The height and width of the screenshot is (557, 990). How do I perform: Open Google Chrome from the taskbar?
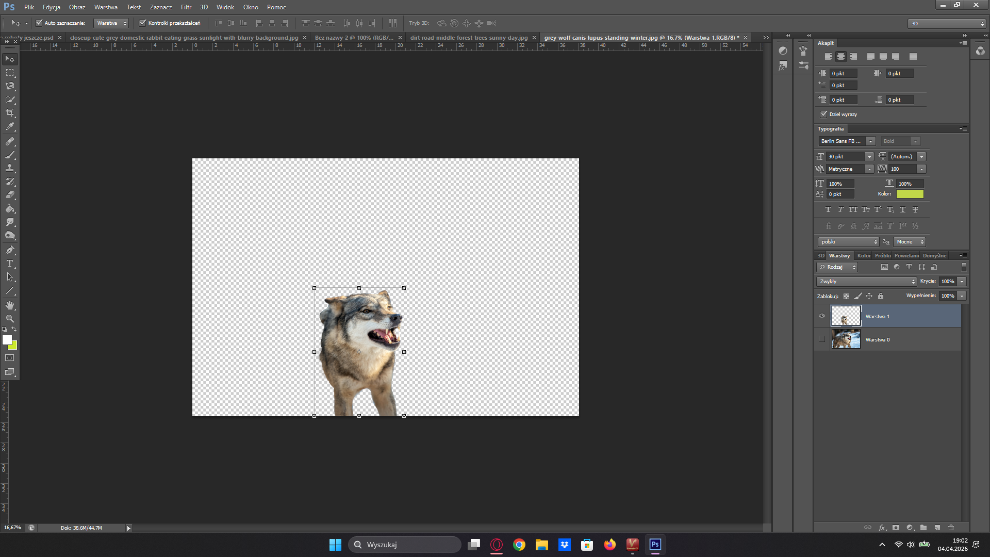click(519, 545)
